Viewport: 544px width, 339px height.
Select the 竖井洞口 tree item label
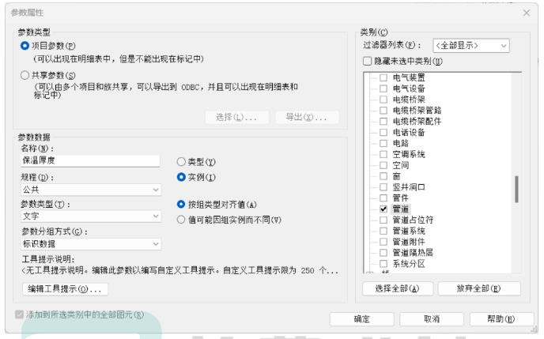click(409, 187)
